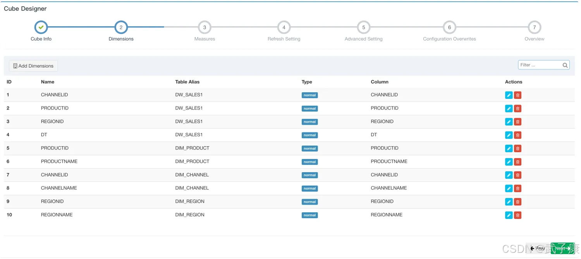Click the green Next button
This screenshot has width=581, height=259.
click(x=562, y=249)
